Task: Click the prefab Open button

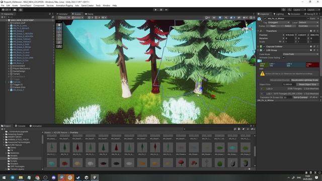Action: coord(273,26)
